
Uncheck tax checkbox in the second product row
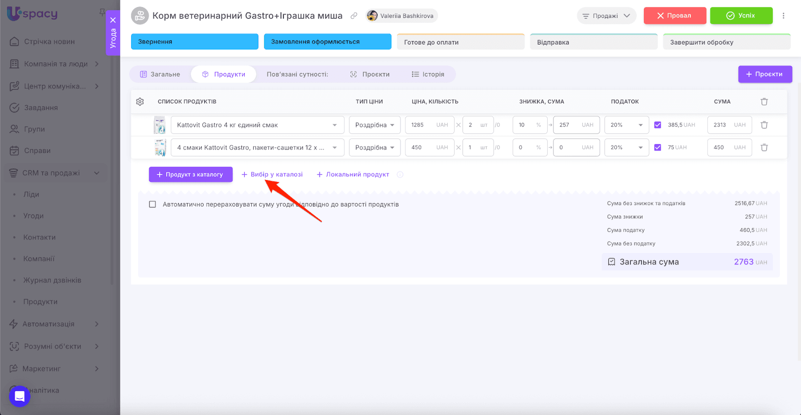coord(658,147)
